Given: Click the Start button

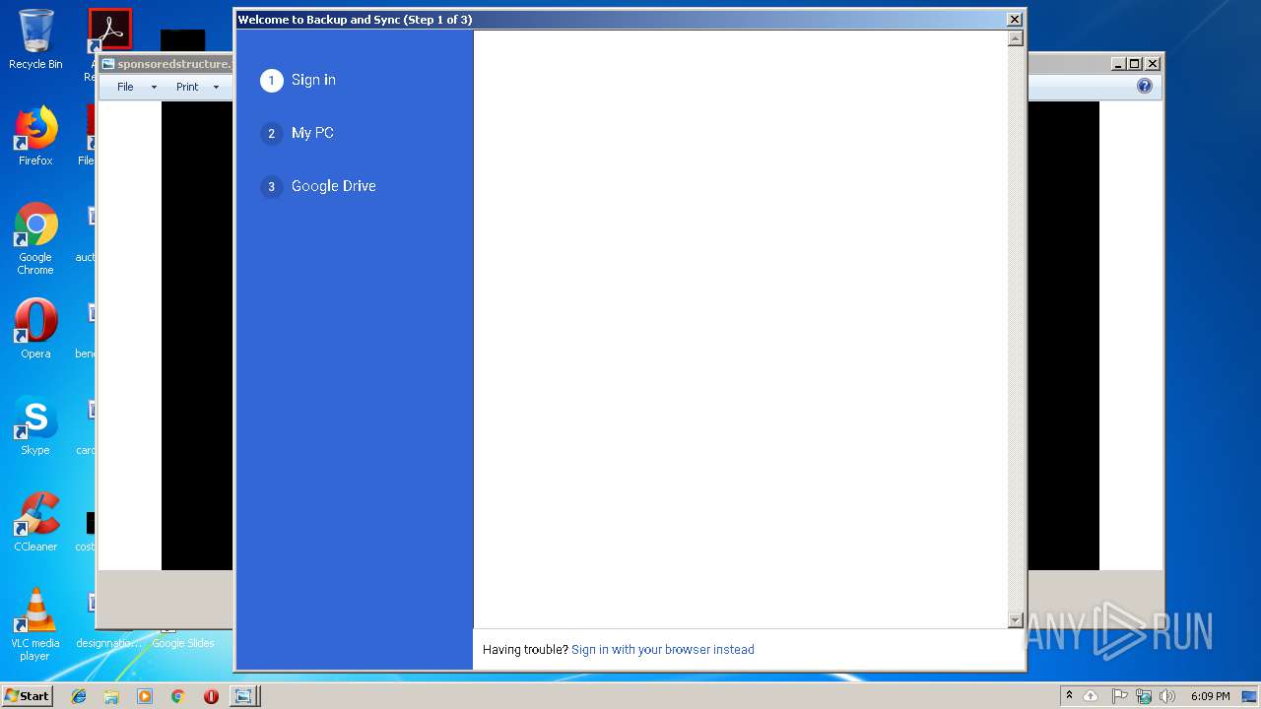Looking at the screenshot, I should tap(28, 696).
